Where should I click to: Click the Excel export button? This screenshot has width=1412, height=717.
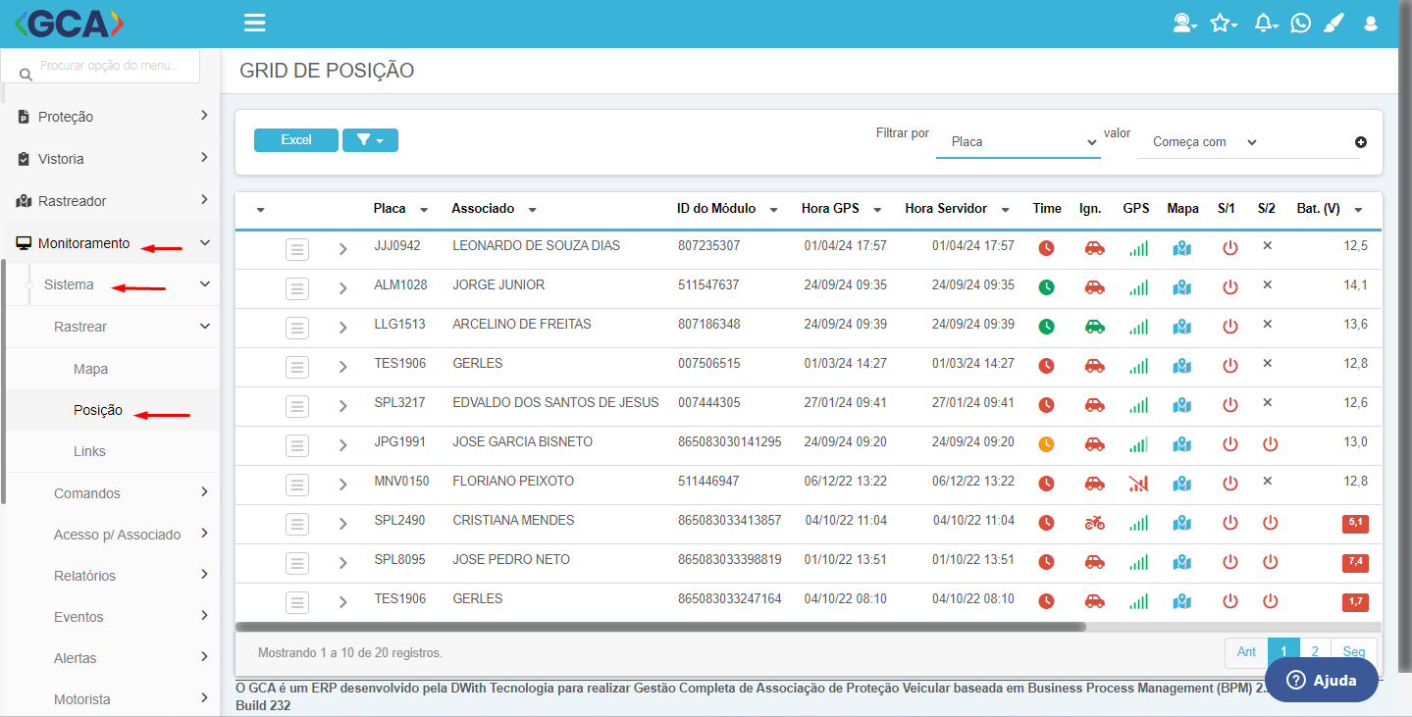pos(296,140)
